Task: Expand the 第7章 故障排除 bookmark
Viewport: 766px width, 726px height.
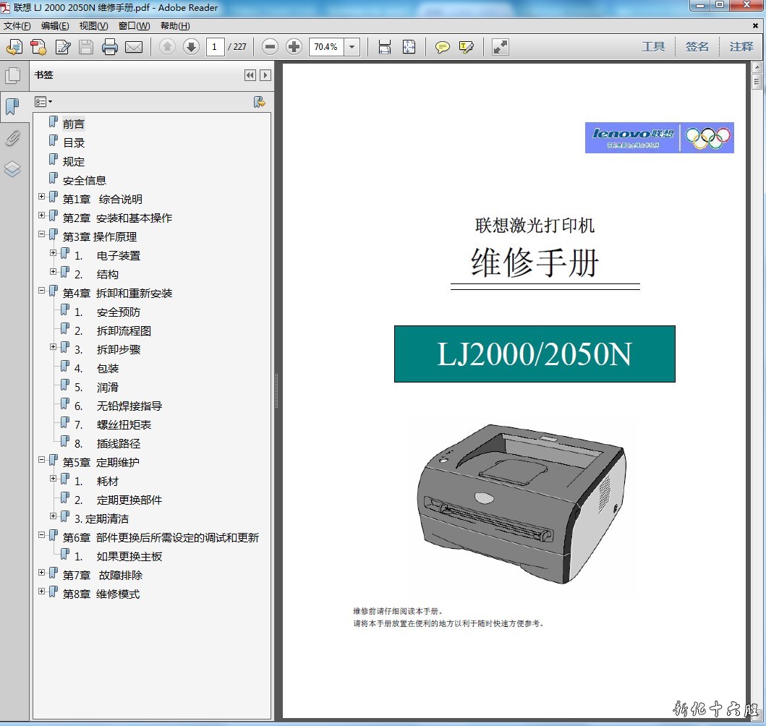Action: point(42,573)
